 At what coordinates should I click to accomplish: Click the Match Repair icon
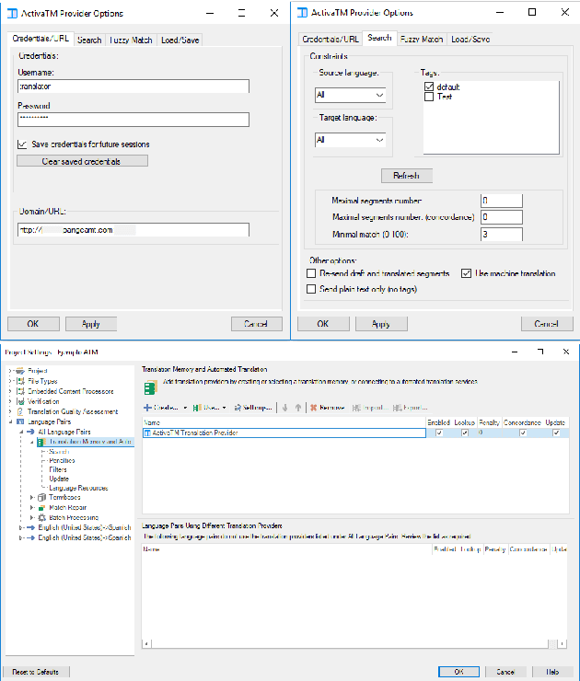(41, 507)
